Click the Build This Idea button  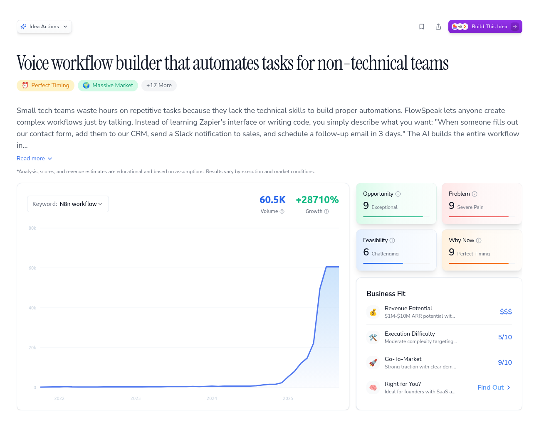pyautogui.click(x=485, y=26)
